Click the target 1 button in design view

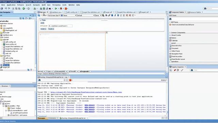43,29
